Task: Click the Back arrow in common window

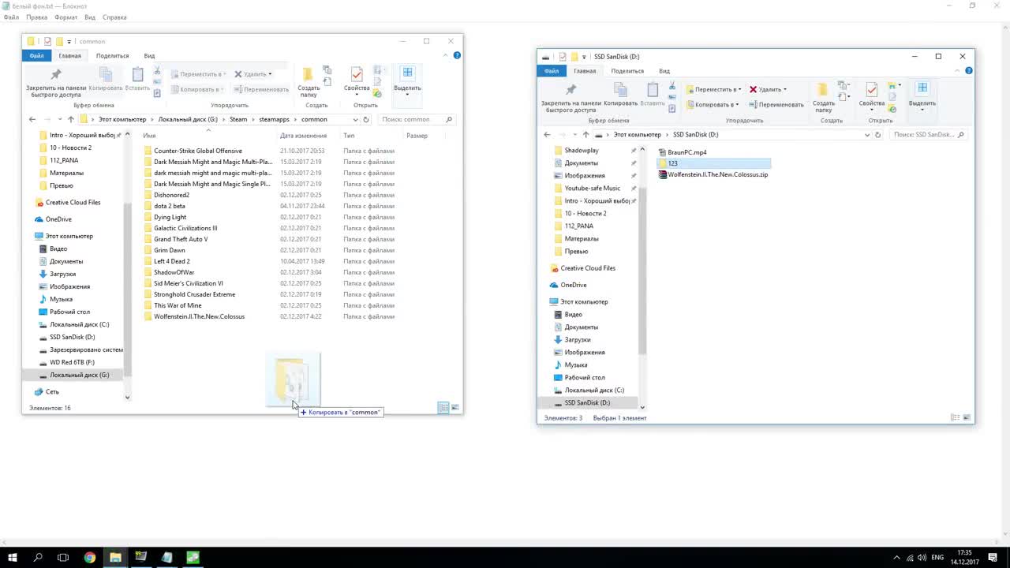Action: (x=32, y=119)
